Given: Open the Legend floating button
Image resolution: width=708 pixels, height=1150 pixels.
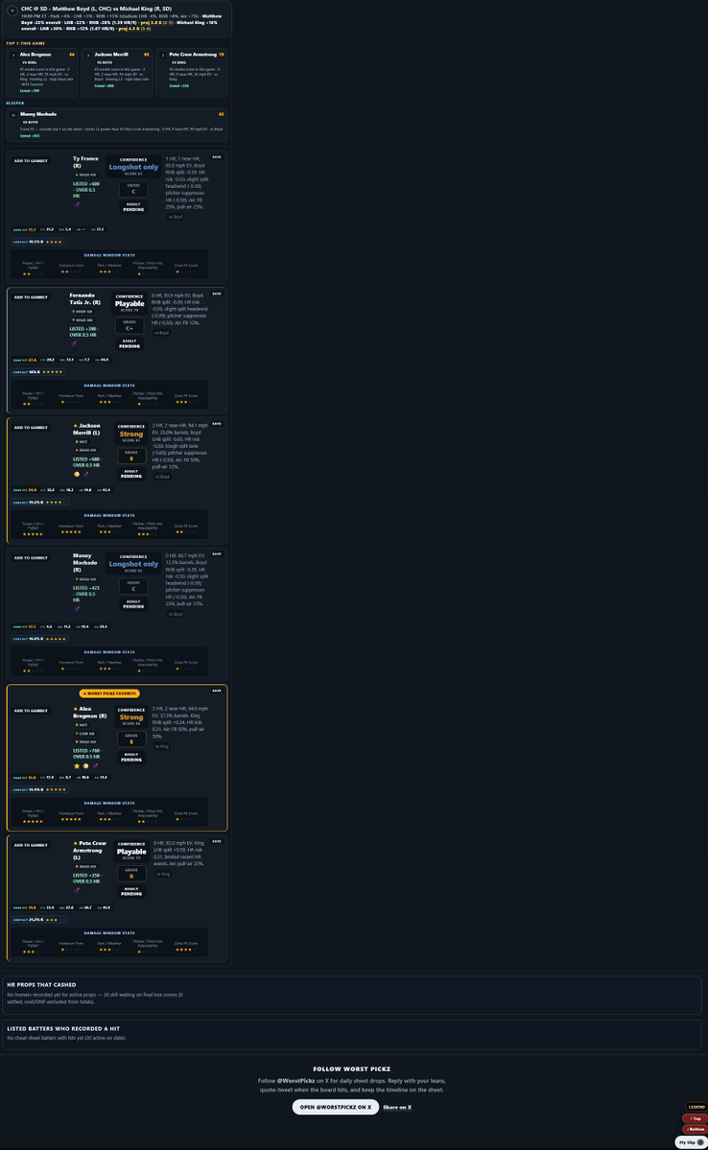Looking at the screenshot, I should pos(696,1107).
